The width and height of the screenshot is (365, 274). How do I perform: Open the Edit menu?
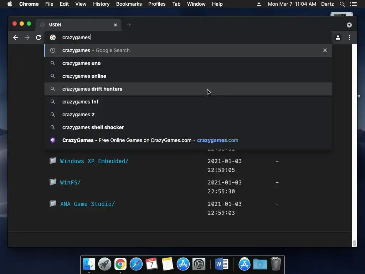point(64,4)
